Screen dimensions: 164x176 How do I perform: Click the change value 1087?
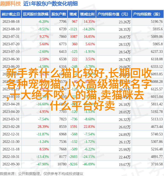point(74,36)
